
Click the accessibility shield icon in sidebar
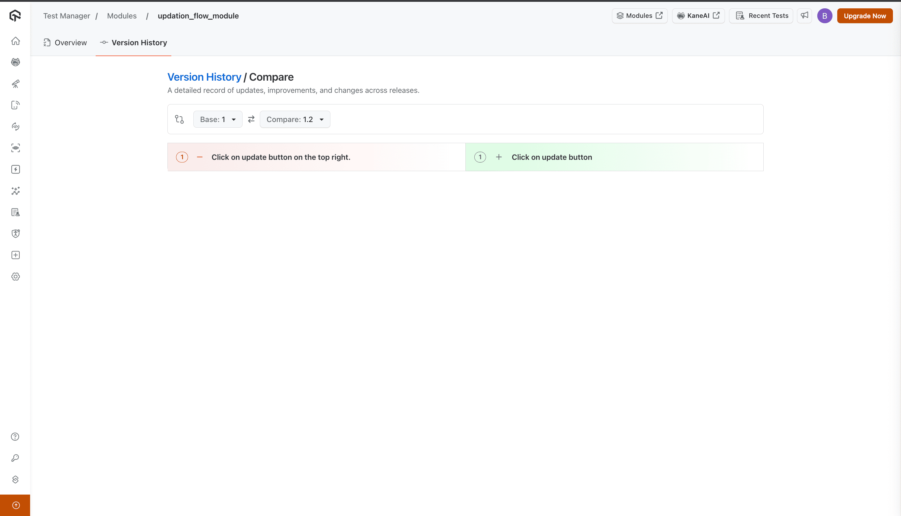coord(15,234)
